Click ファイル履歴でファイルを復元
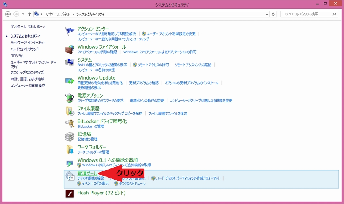This screenshot has height=204, width=344. pyautogui.click(x=168, y=114)
